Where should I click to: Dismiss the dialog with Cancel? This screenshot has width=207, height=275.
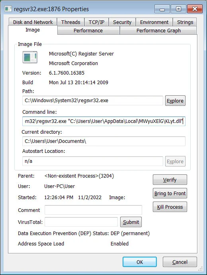click(180, 262)
